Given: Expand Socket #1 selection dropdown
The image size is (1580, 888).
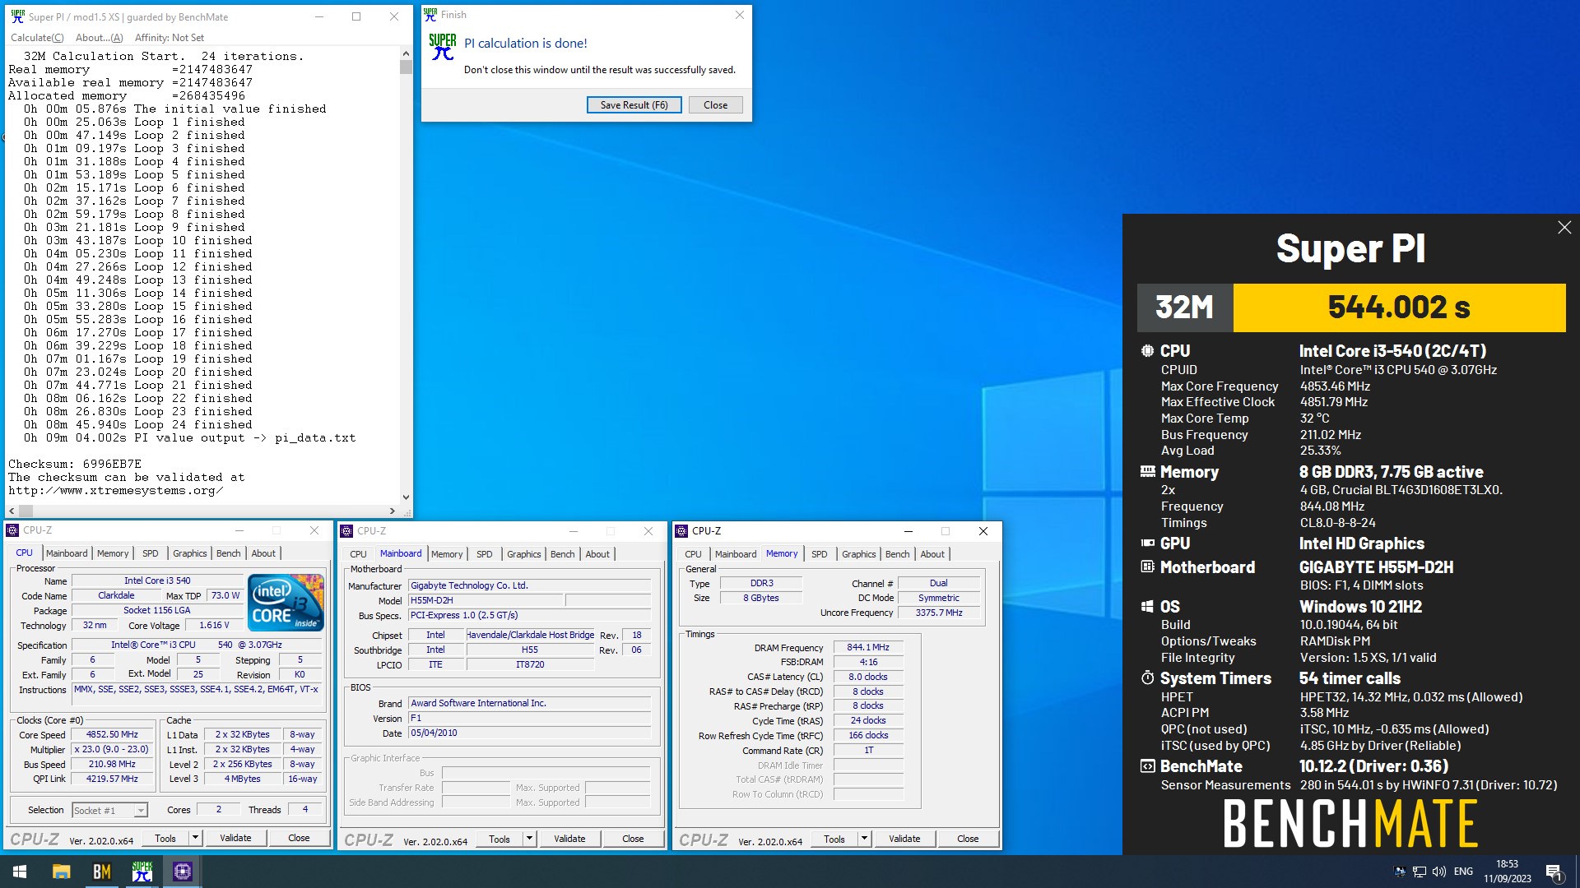Looking at the screenshot, I should 140,811.
